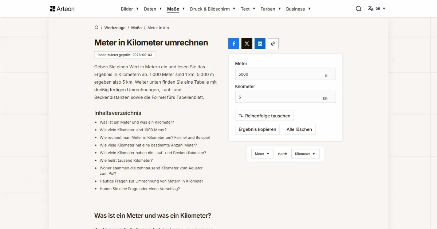Click Ergebnis kopieren button

click(x=257, y=129)
